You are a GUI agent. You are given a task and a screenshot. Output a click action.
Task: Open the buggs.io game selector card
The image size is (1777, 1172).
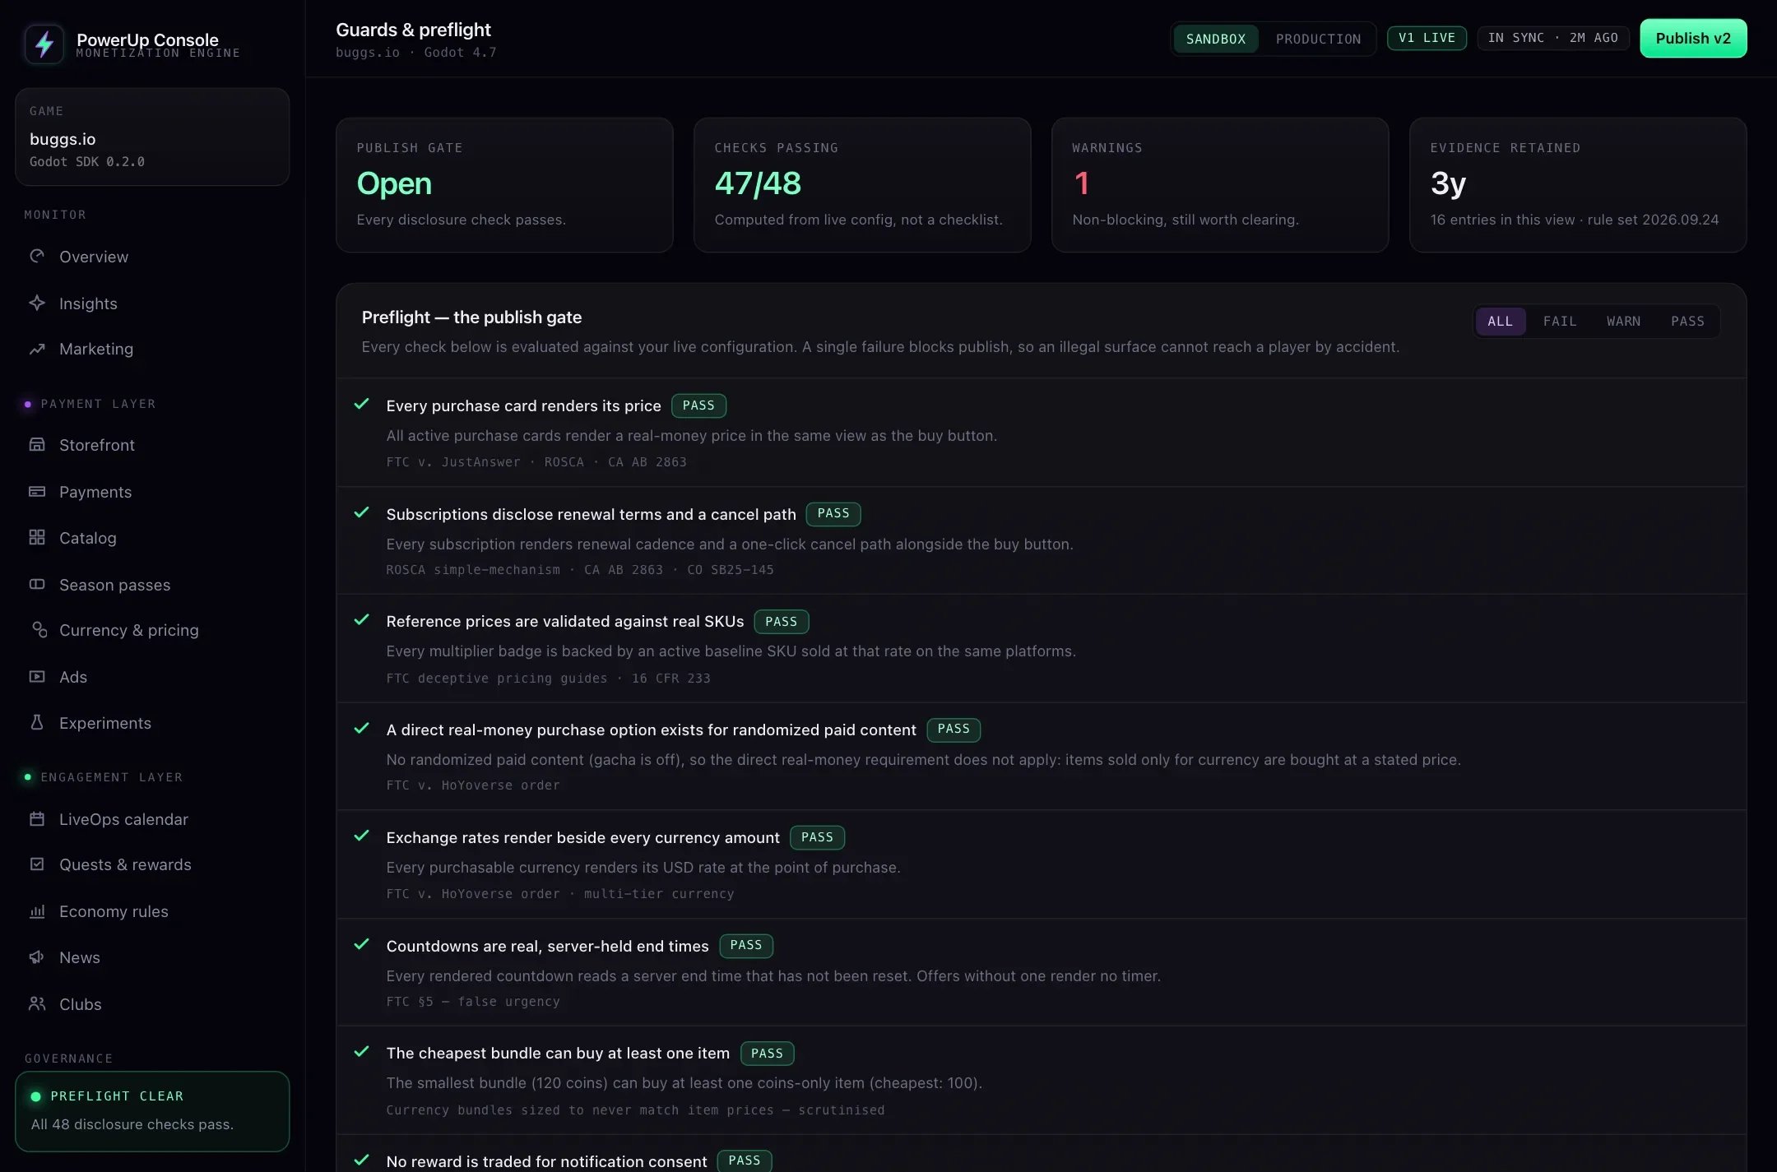pyautogui.click(x=152, y=137)
